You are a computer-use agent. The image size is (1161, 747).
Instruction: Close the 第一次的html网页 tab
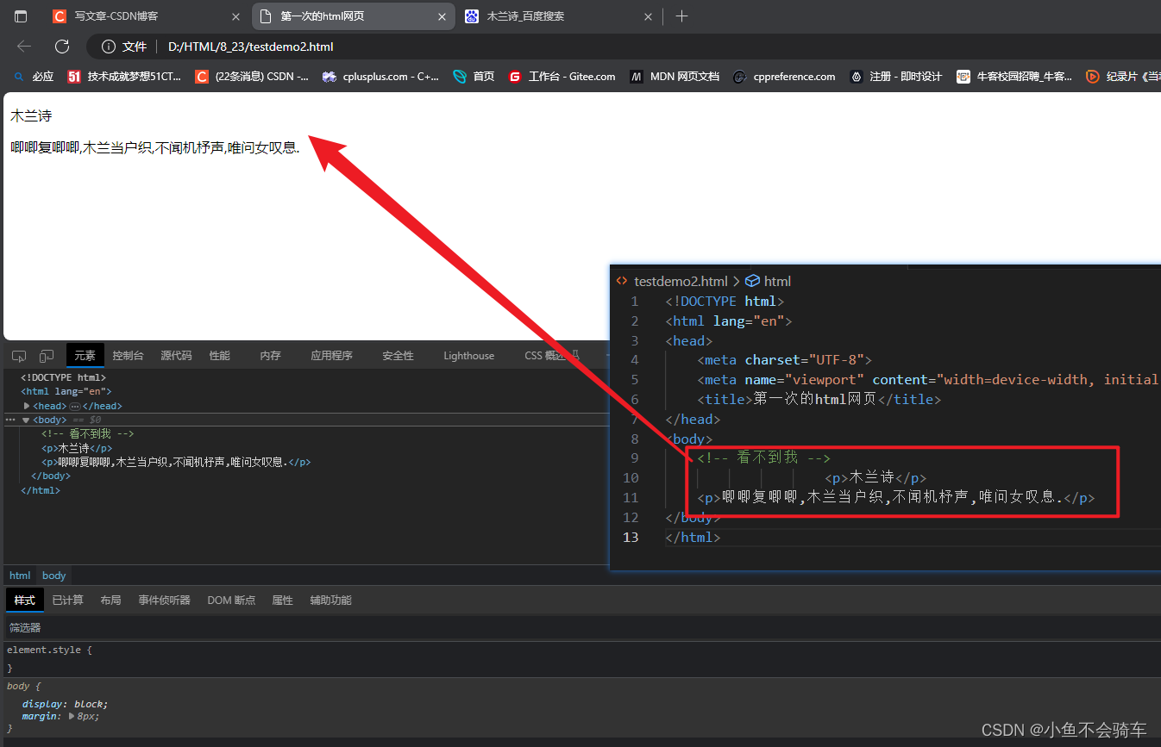pos(442,16)
